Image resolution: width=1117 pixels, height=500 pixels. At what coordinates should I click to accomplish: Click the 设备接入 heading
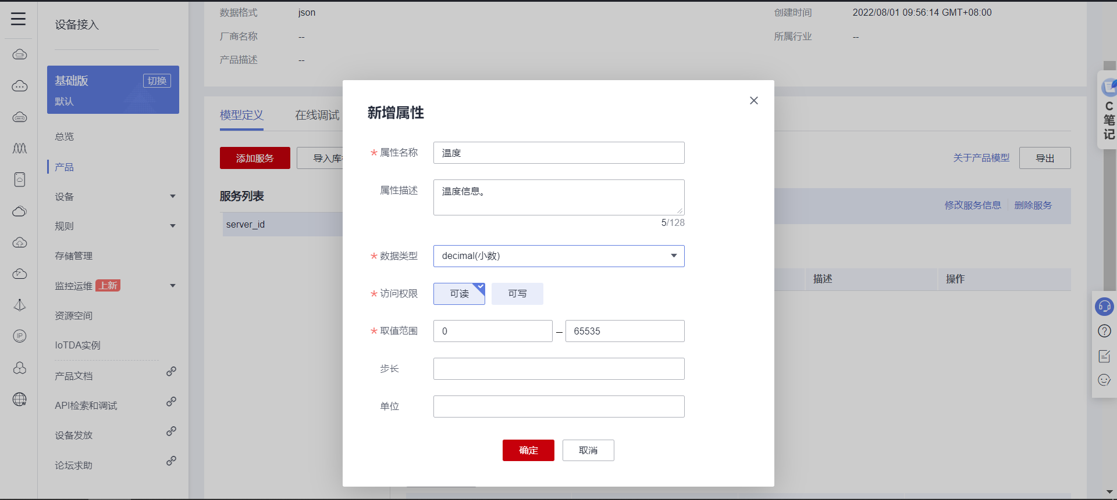77,24
